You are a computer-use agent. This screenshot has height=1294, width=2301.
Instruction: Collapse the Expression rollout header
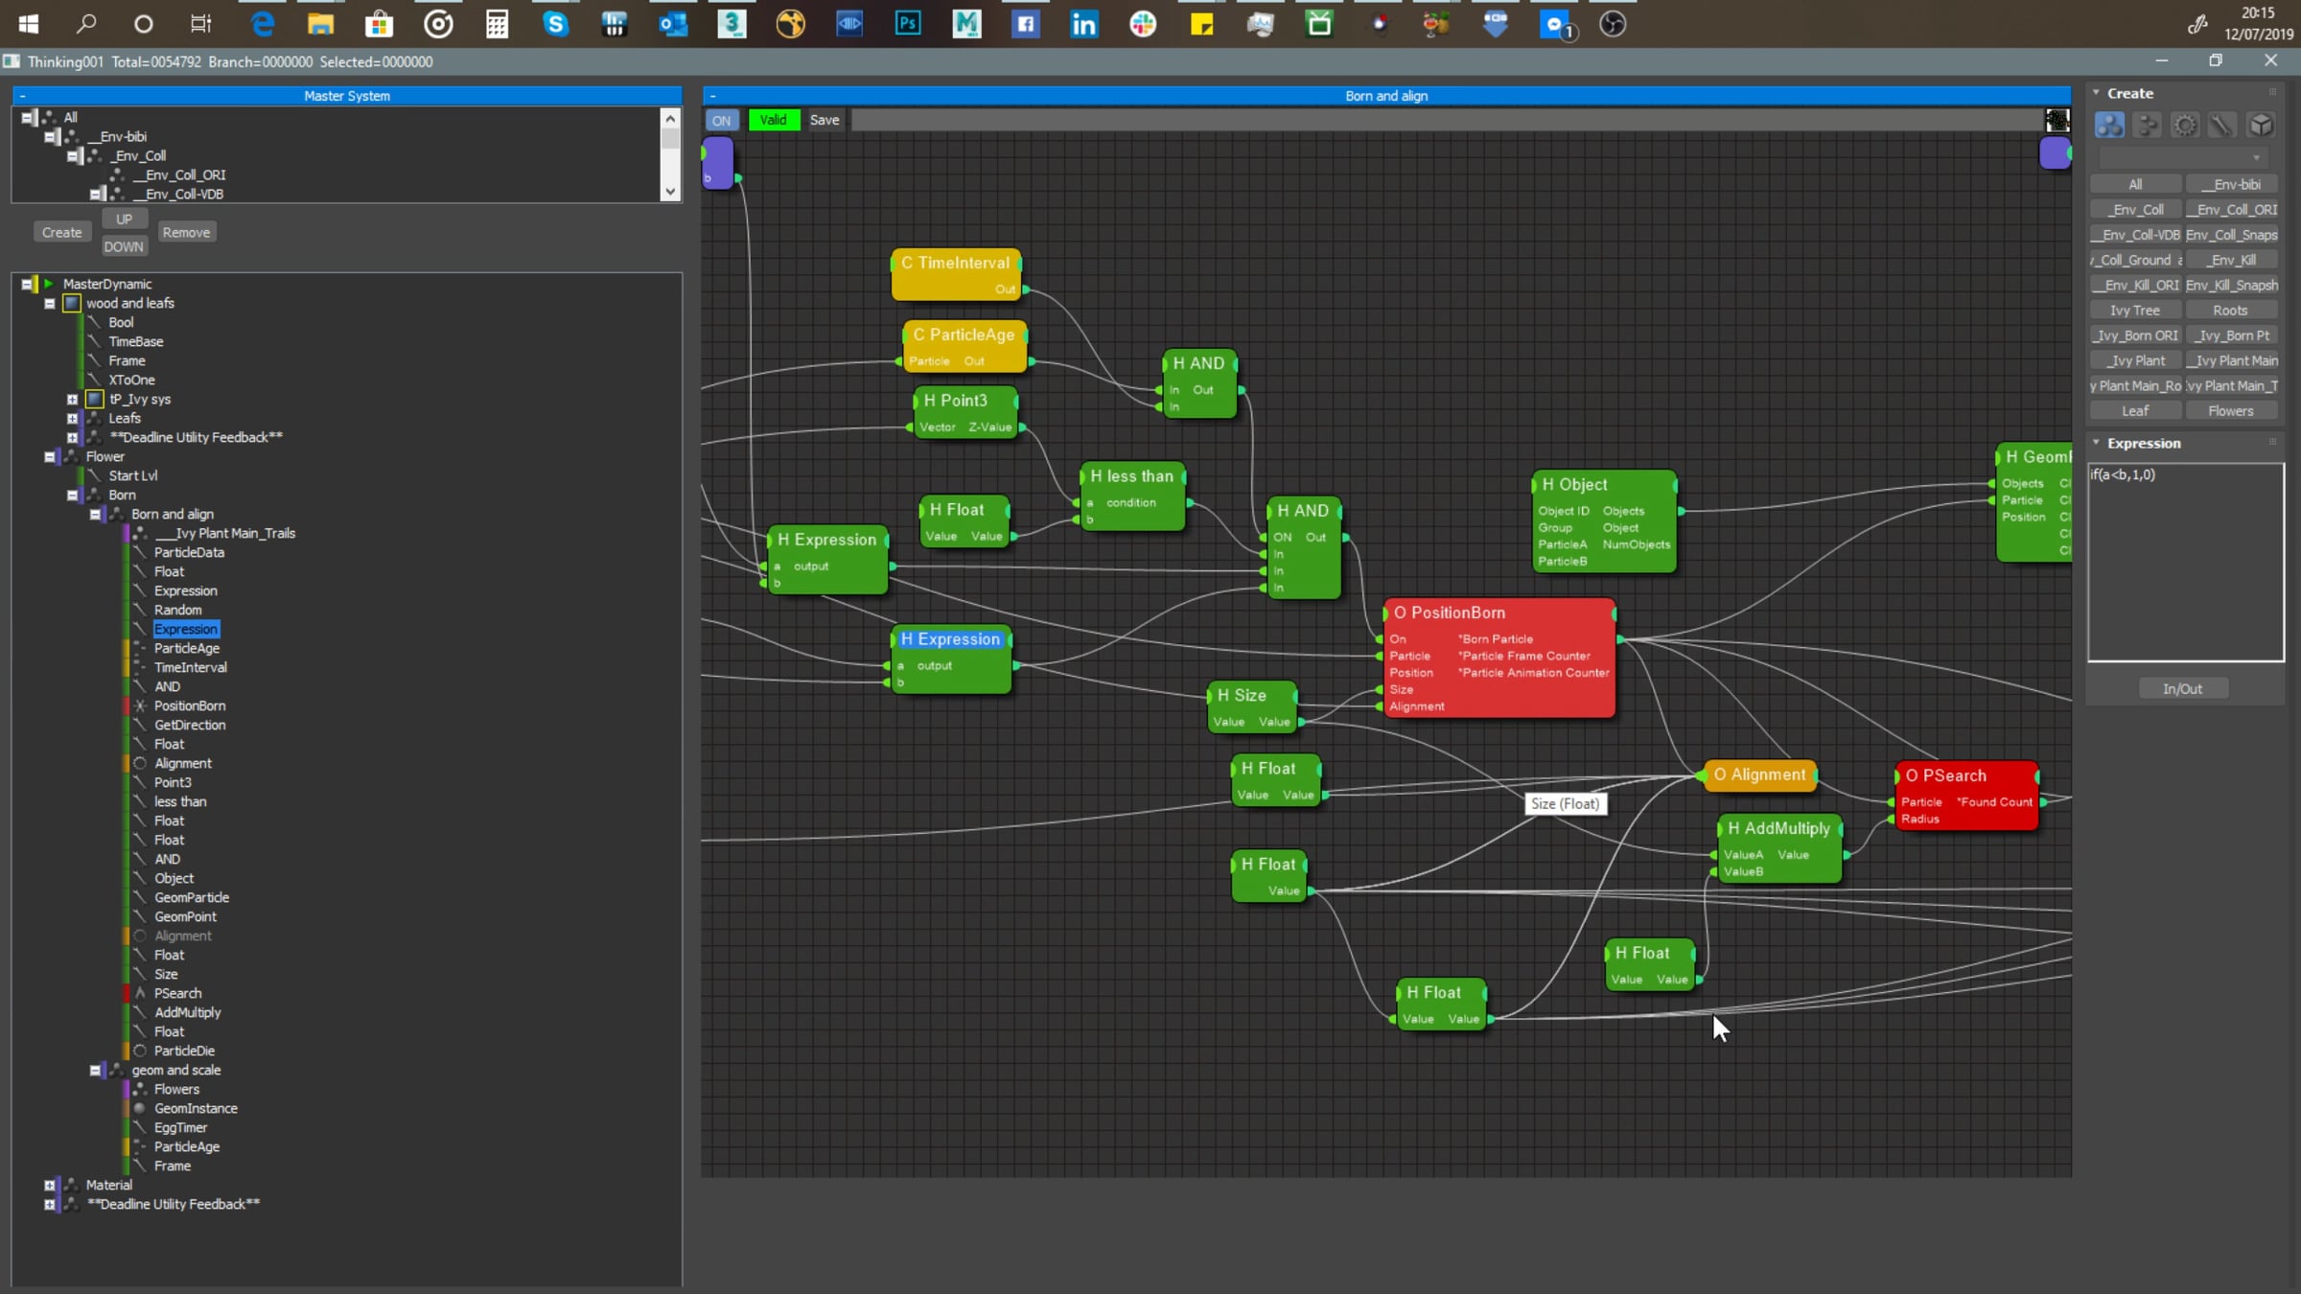coord(2143,443)
